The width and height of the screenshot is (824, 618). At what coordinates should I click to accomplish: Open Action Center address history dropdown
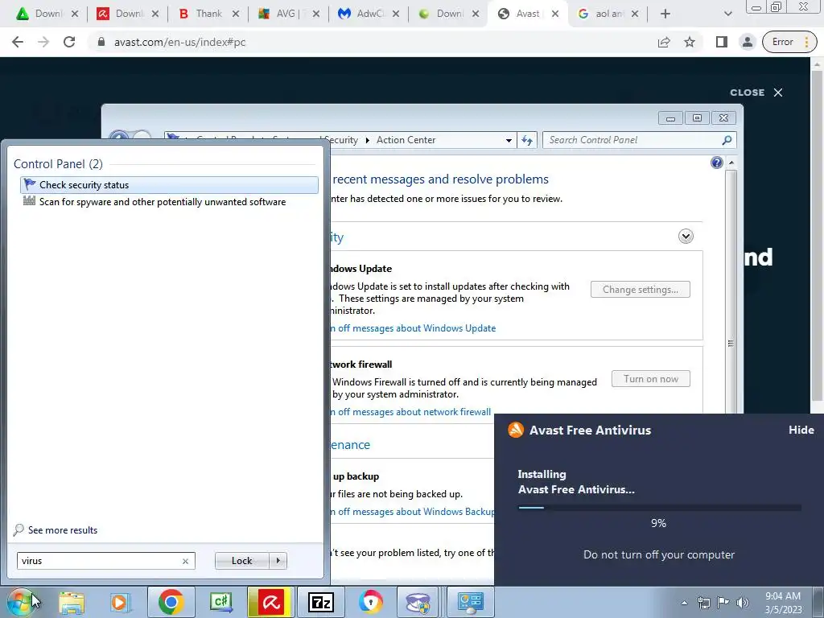pyautogui.click(x=509, y=140)
